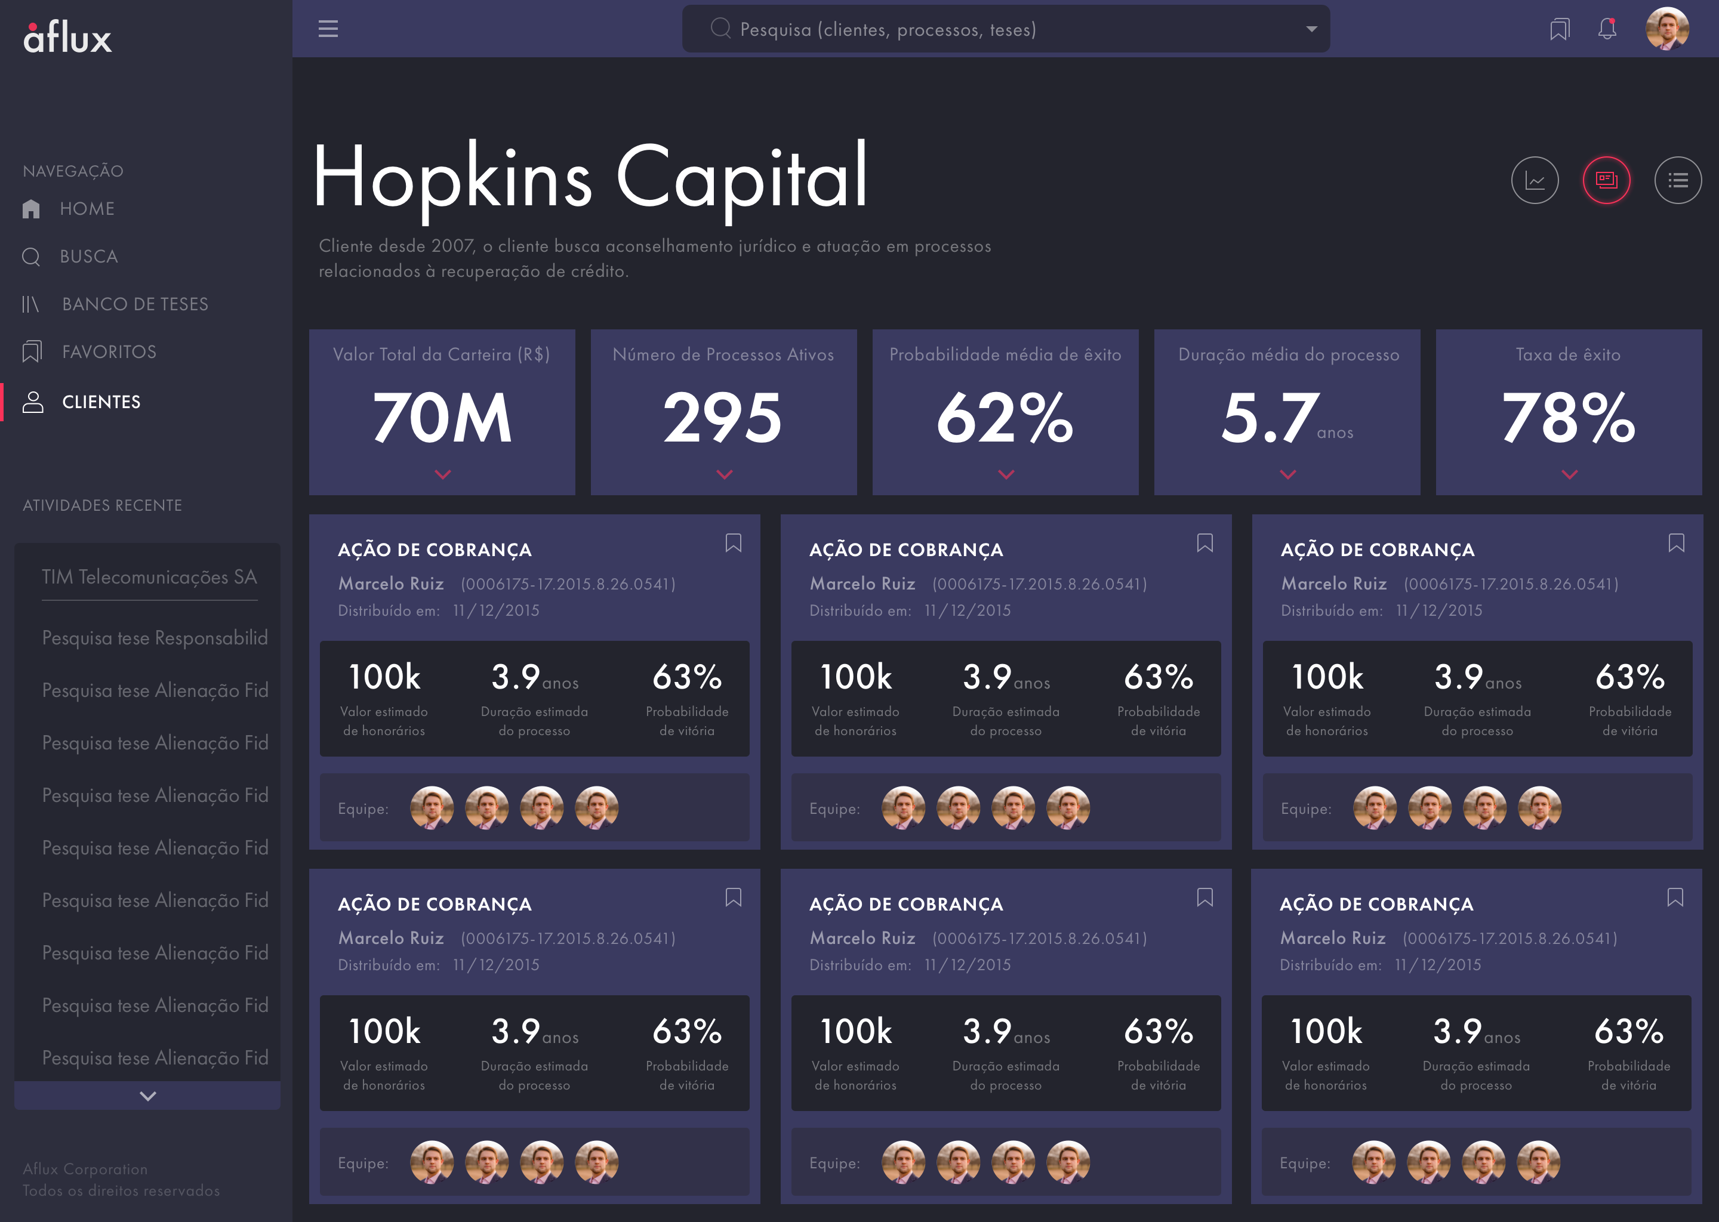The width and height of the screenshot is (1719, 1222).
Task: Expand the Valor Total da Carteira card
Action: point(442,474)
